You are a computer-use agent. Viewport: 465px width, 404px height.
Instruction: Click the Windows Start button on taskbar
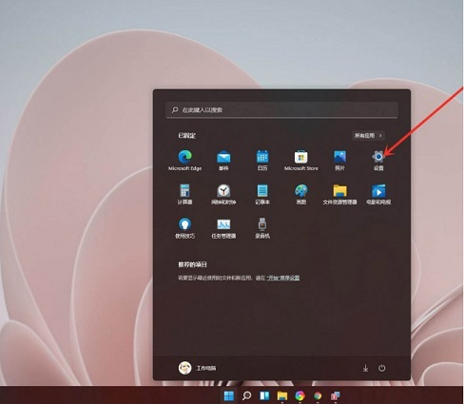pyautogui.click(x=229, y=395)
